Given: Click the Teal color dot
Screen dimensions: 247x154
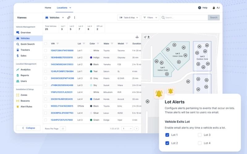Looking at the screenshot, I should point(91,71).
